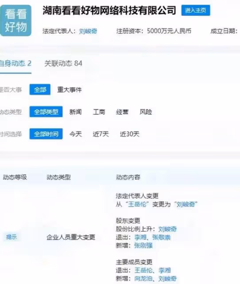Open 张刚强 new shareholder link
Viewport: 240px width, 284px height.
click(x=143, y=246)
